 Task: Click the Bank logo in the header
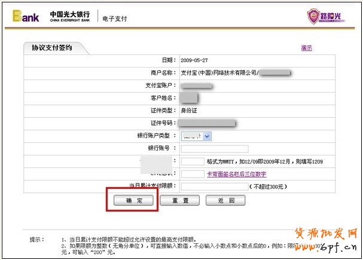(25, 16)
